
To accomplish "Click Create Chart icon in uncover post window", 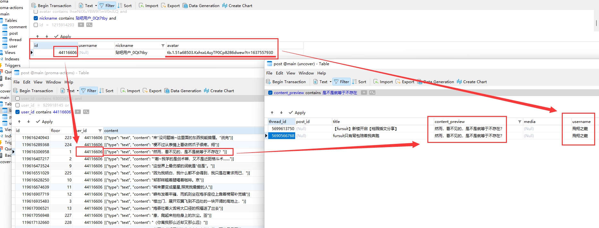I will click(459, 82).
